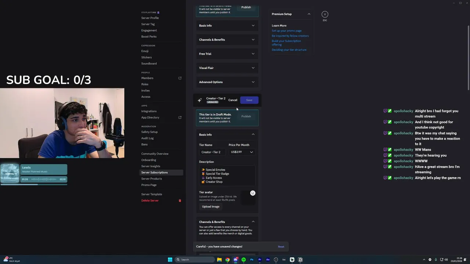
Task: Open Google Chrome from taskbar
Action: coord(227,260)
